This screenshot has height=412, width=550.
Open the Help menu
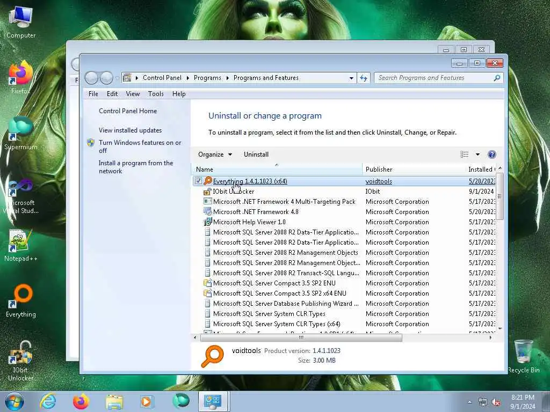click(x=179, y=94)
